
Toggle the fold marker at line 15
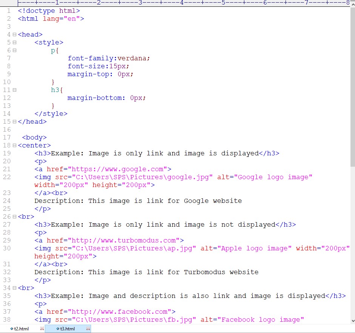click(x=14, y=122)
